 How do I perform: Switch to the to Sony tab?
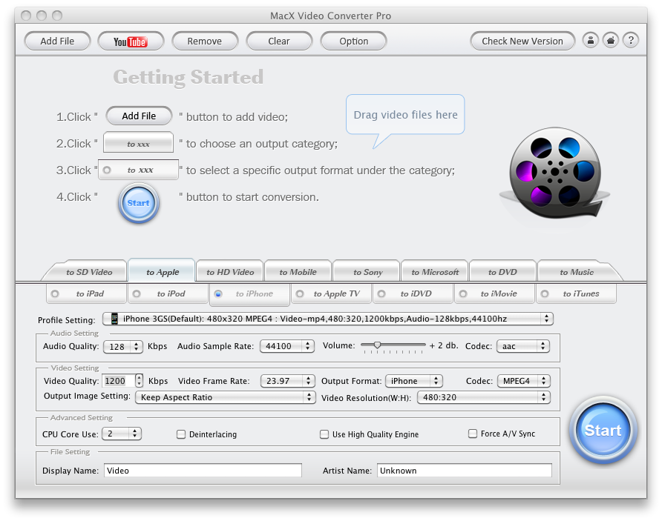(x=367, y=272)
